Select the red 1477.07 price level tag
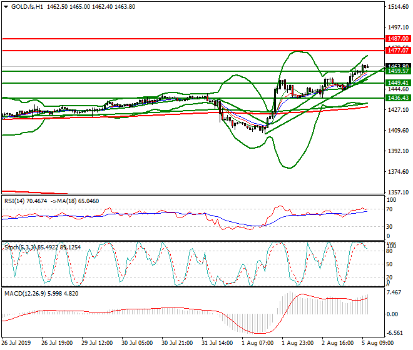Screen dimensions: 413x350 (x=397, y=50)
